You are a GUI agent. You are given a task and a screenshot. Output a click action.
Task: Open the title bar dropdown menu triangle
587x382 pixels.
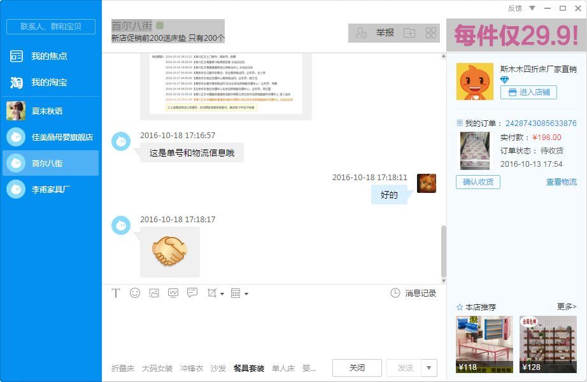point(532,8)
